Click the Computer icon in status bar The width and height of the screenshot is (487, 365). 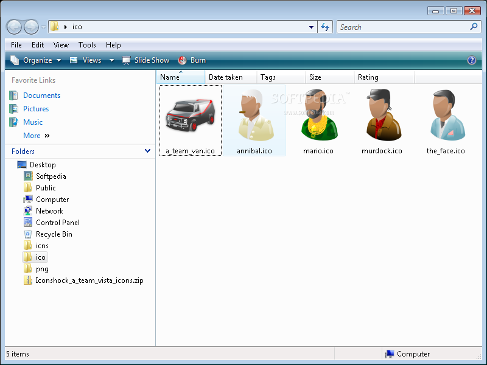click(x=390, y=354)
